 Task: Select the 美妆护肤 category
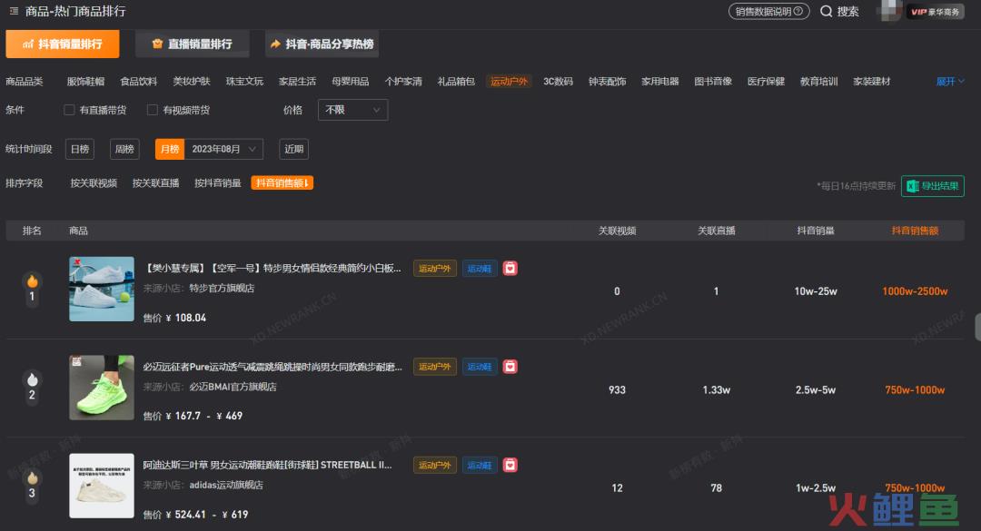(x=192, y=82)
